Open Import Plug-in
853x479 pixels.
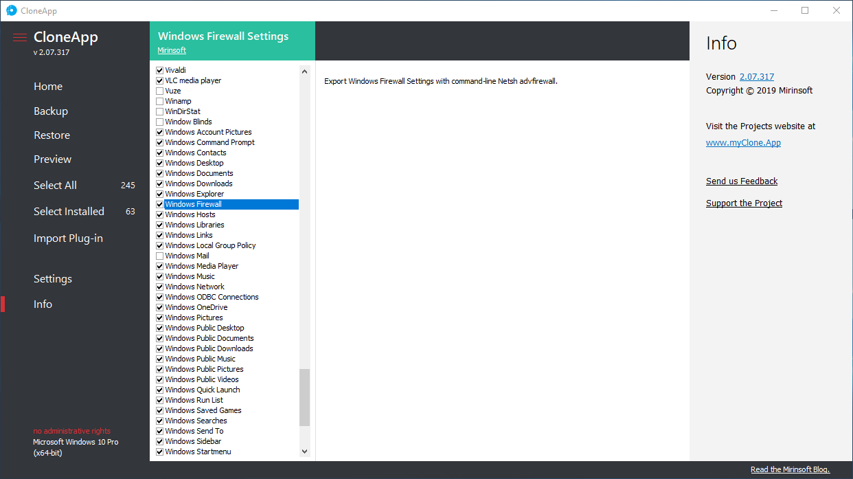coord(69,238)
